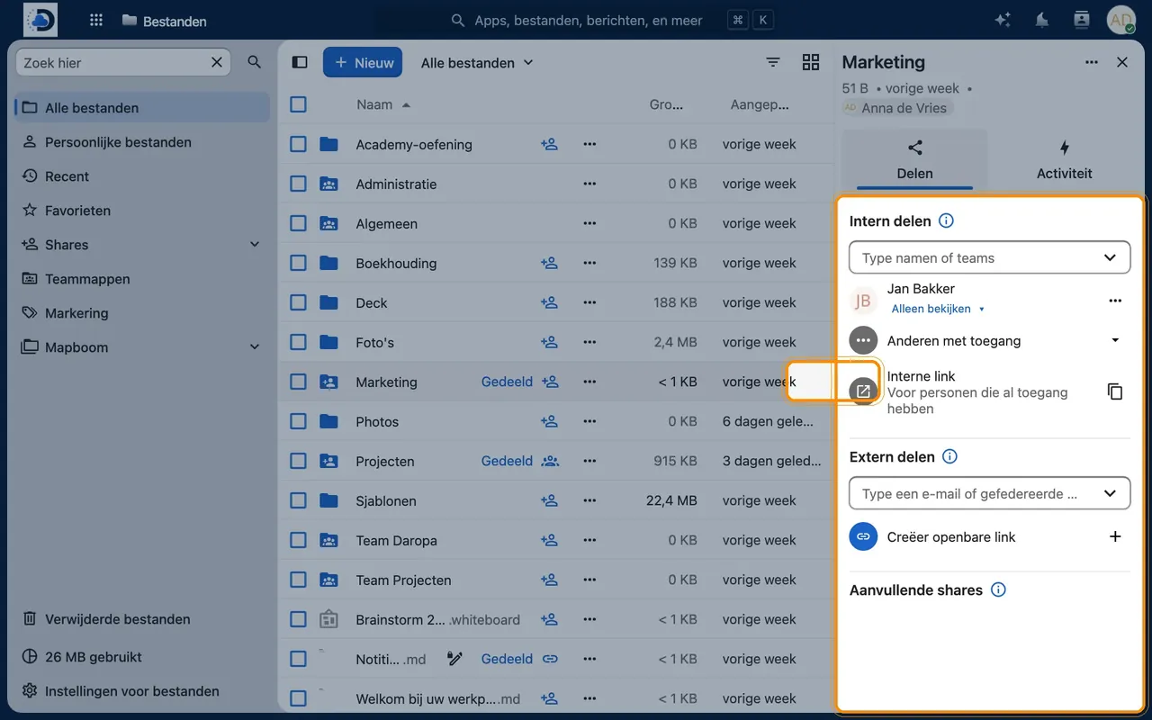Tick the Administratie checkbox
The image size is (1152, 720).
[x=298, y=184]
